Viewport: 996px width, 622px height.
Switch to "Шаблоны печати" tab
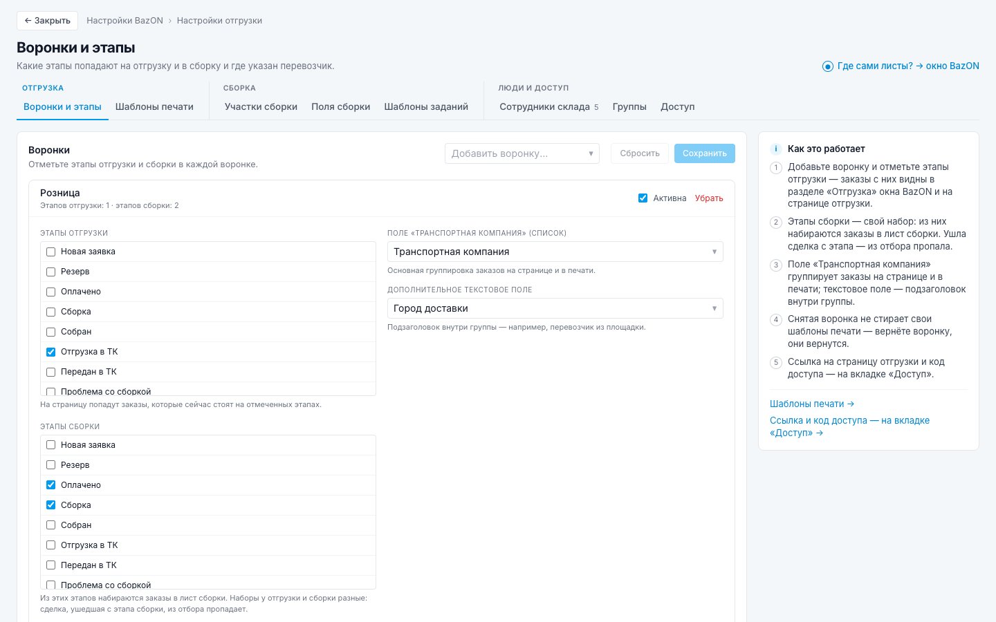(x=154, y=106)
